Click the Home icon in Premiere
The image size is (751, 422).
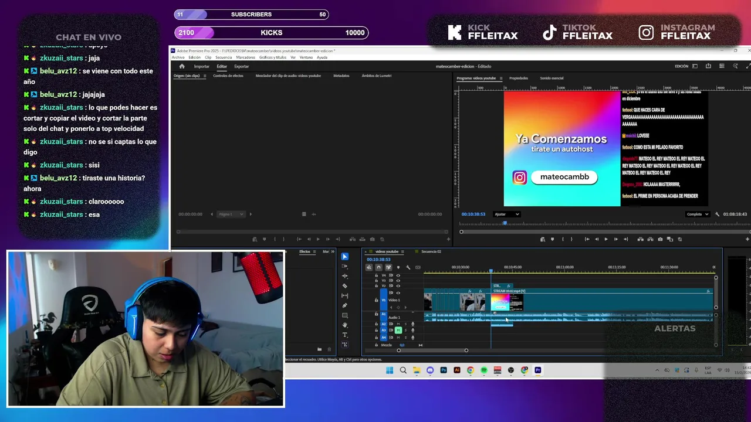coord(182,66)
